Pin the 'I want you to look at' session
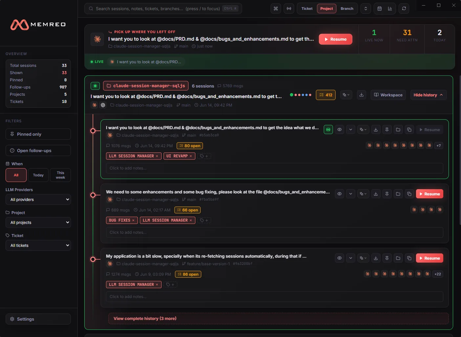The height and width of the screenshot is (337, 461). click(x=387, y=129)
